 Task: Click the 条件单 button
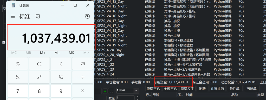pyautogui.click(x=235, y=89)
